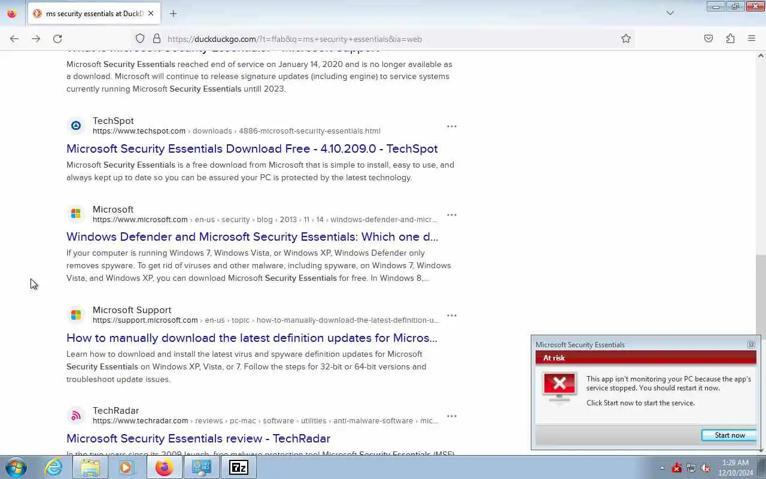
Task: Open Microsoft Security Essentials review TechRadar
Action: [x=198, y=438]
